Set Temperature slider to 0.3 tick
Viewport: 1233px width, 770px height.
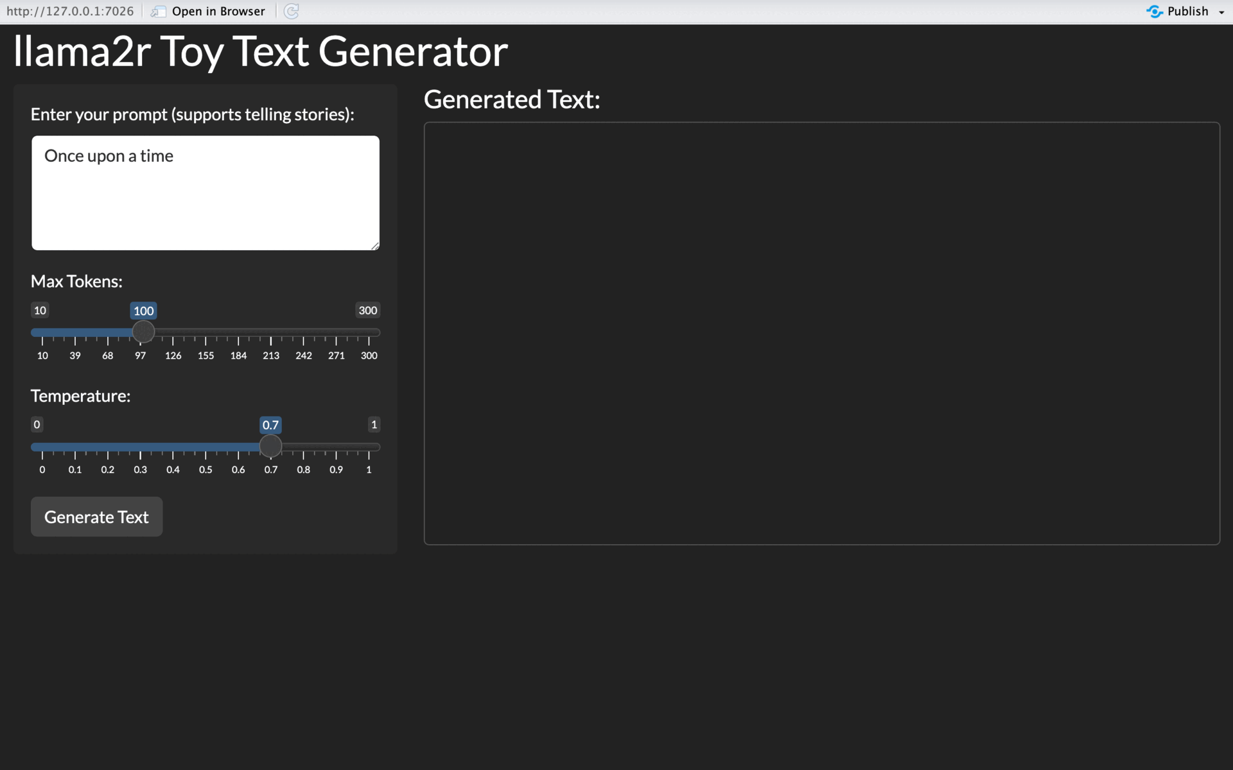pos(140,447)
